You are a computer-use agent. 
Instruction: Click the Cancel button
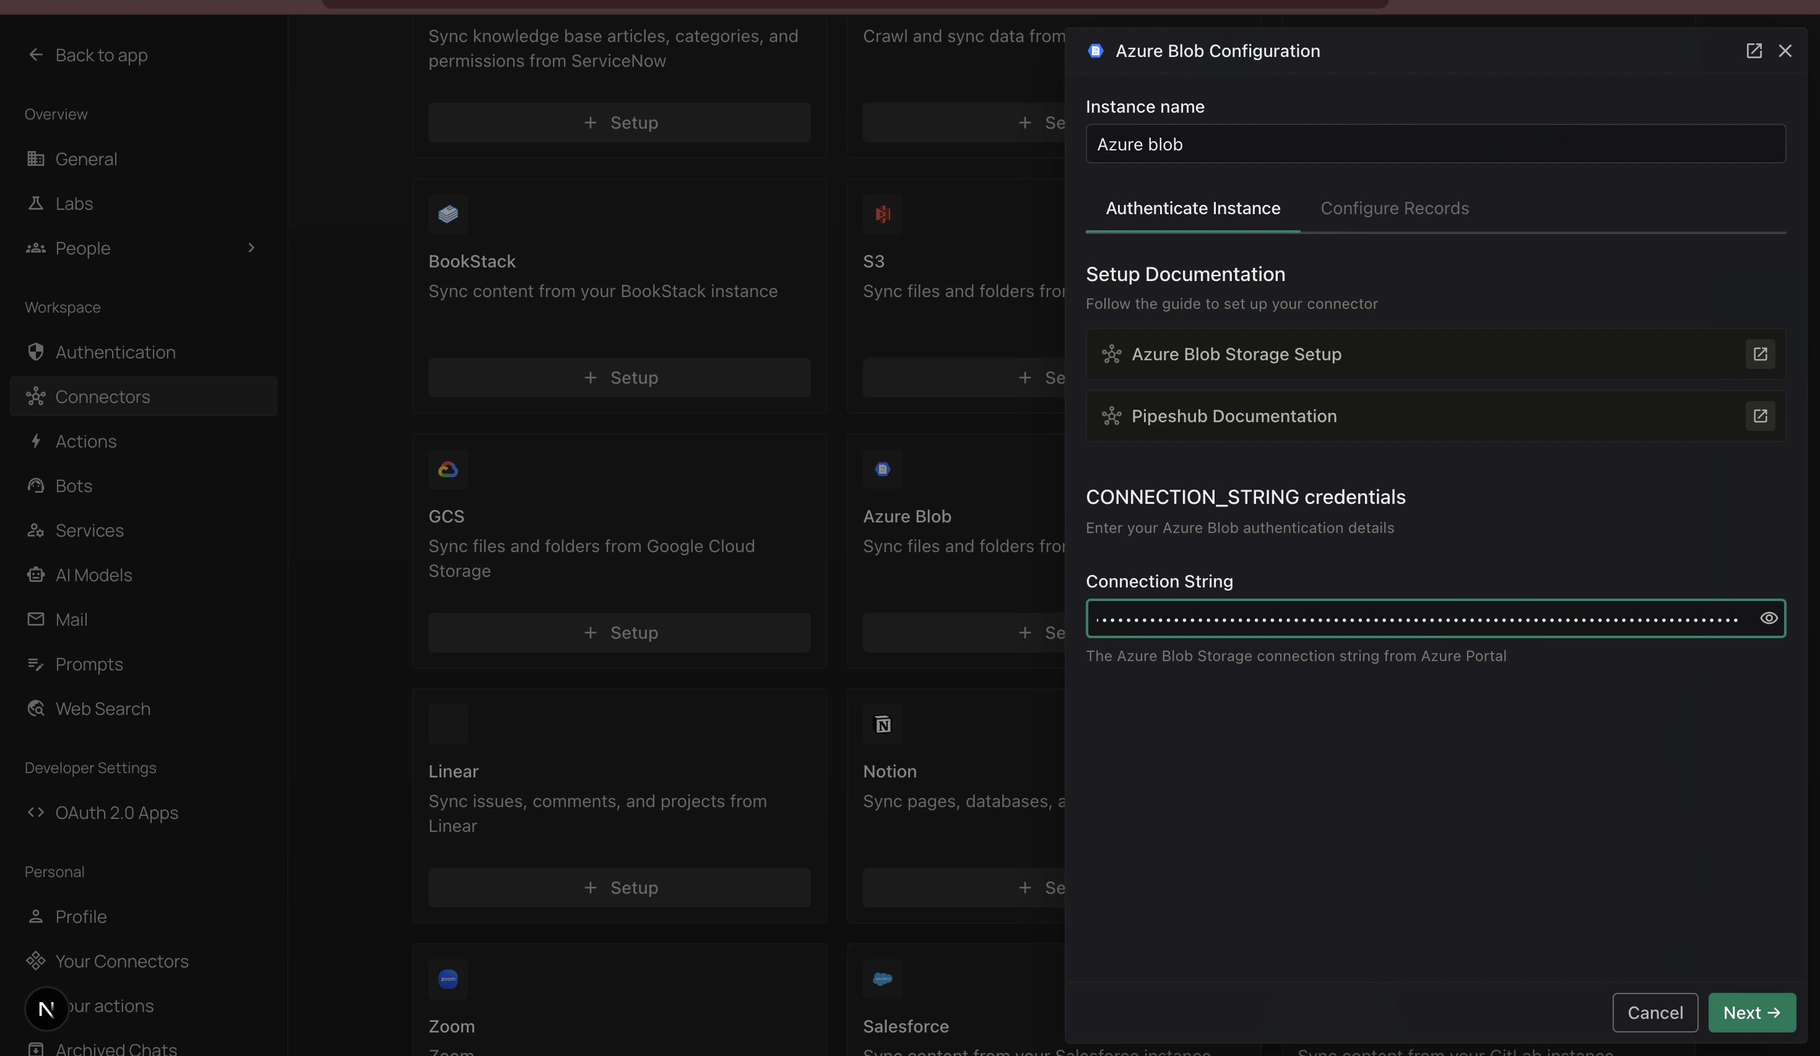[1655, 1012]
